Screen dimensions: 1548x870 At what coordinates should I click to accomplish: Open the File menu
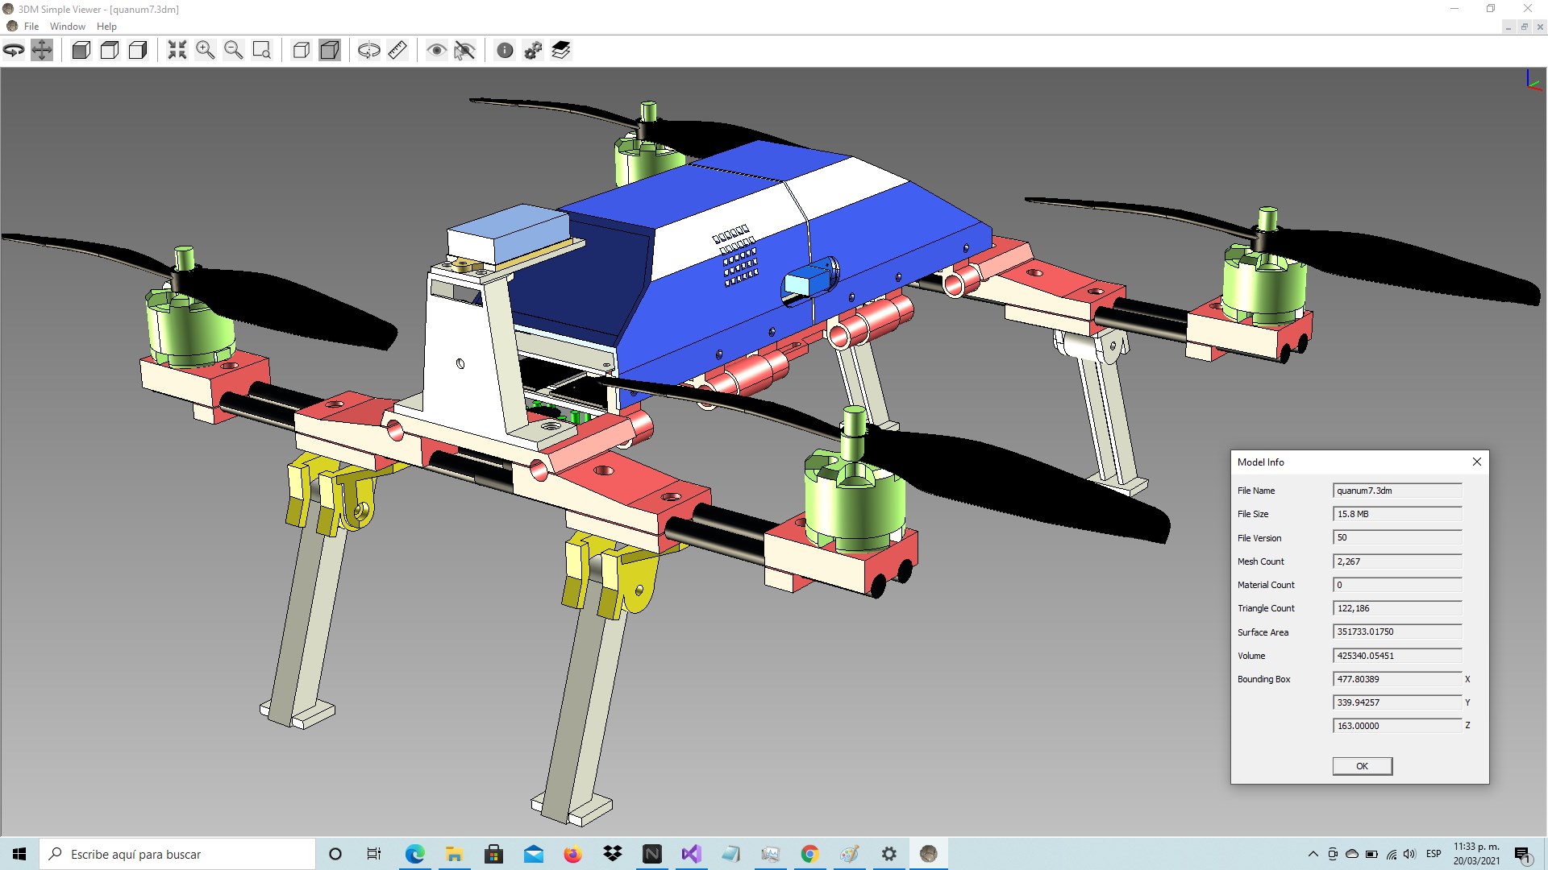tap(31, 27)
